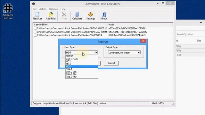
Task: Collapse the Hash Type dropdown arrow
Action: pyautogui.click(x=96, y=52)
